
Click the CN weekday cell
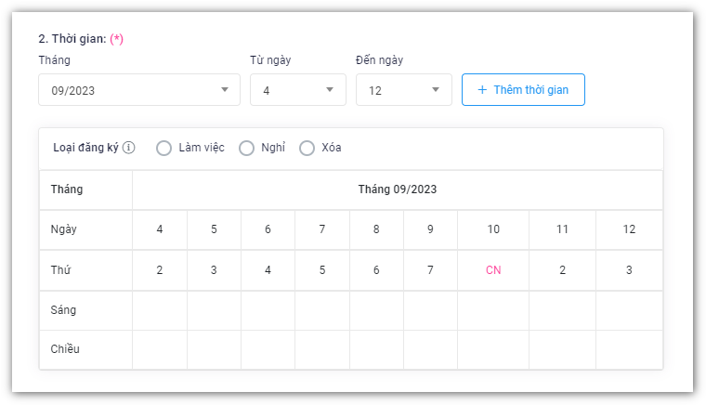pyautogui.click(x=493, y=270)
